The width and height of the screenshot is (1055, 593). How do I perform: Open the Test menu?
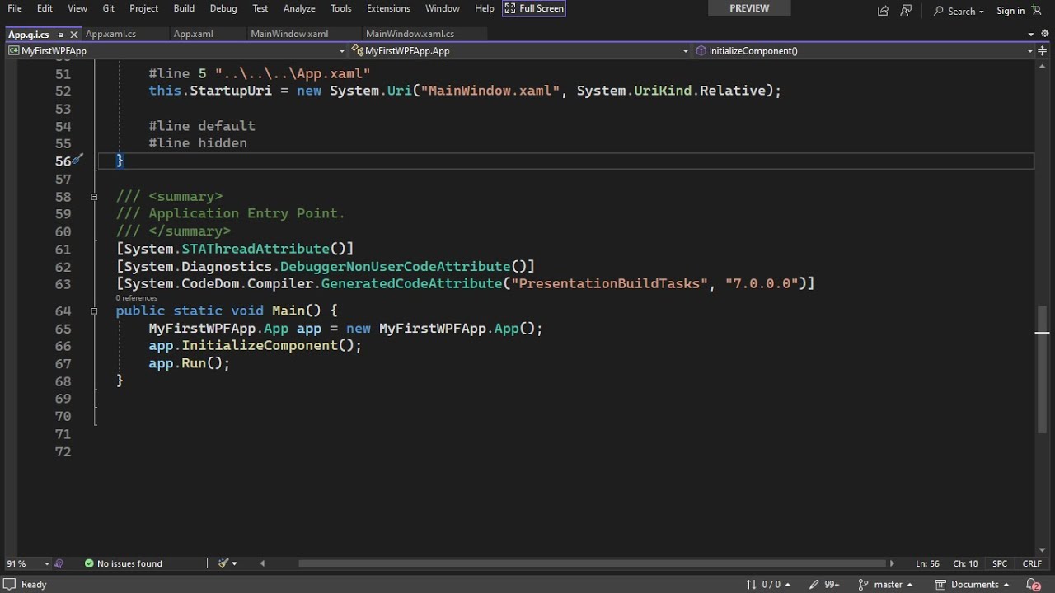click(260, 8)
